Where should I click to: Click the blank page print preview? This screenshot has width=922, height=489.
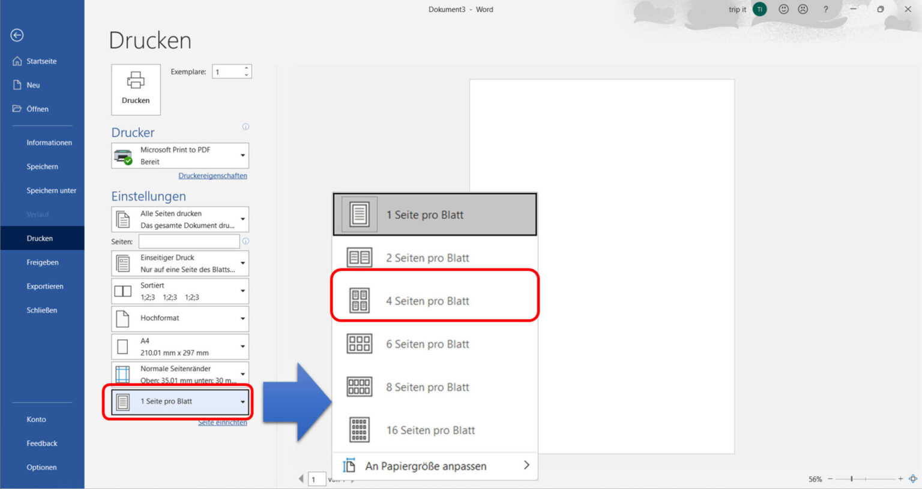(602, 266)
